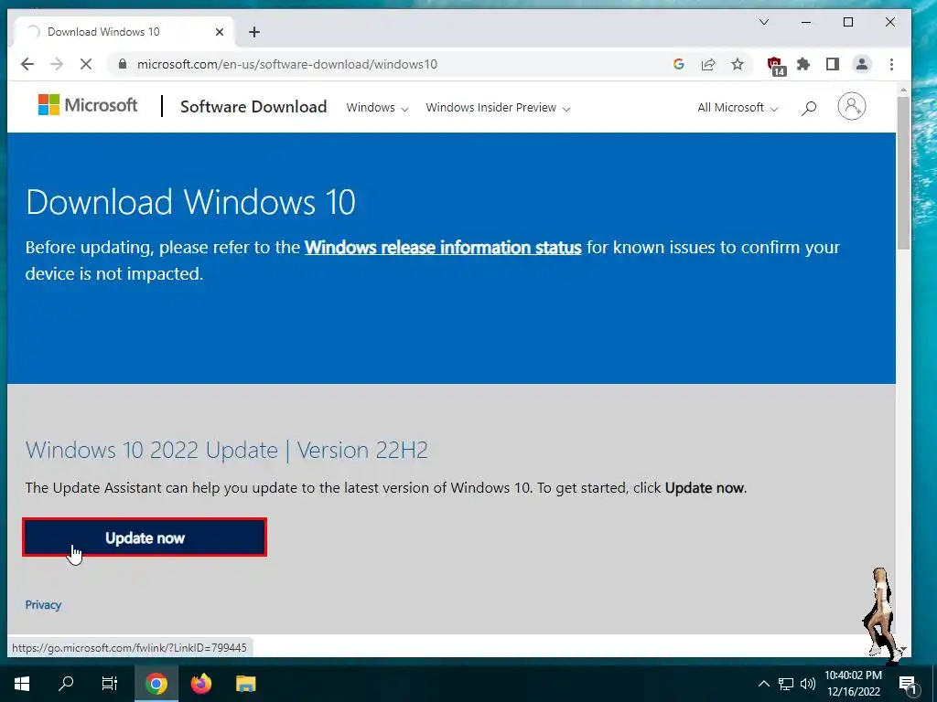
Task: Click the 'Windows 10 2022 Update | Version 22H2' heading
Action: click(227, 450)
